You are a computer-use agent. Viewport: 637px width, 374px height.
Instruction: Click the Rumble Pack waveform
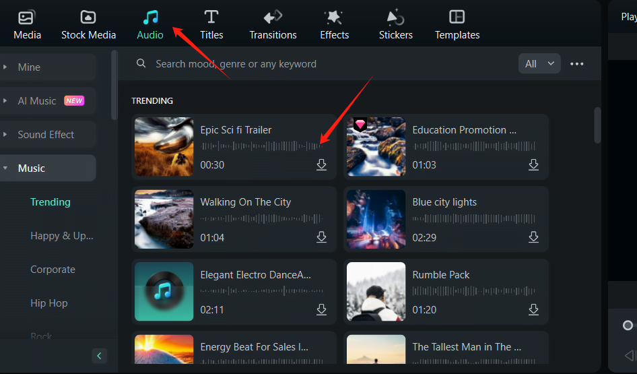(473, 291)
